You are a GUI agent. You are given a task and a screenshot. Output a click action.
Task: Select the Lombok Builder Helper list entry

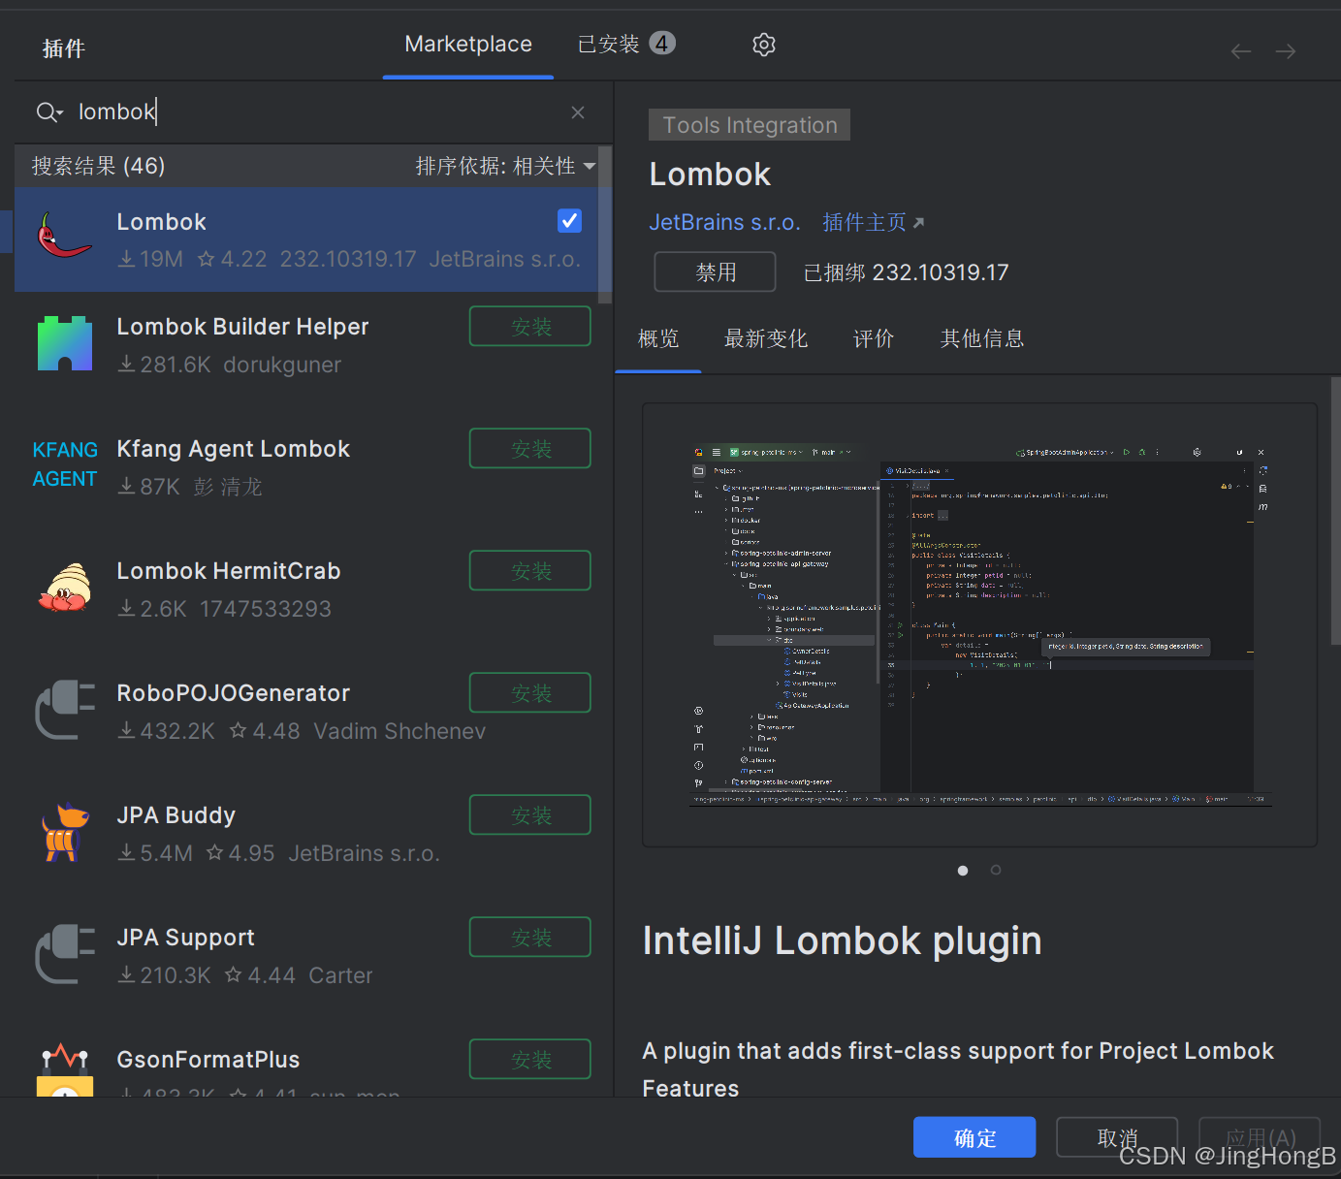point(305,345)
